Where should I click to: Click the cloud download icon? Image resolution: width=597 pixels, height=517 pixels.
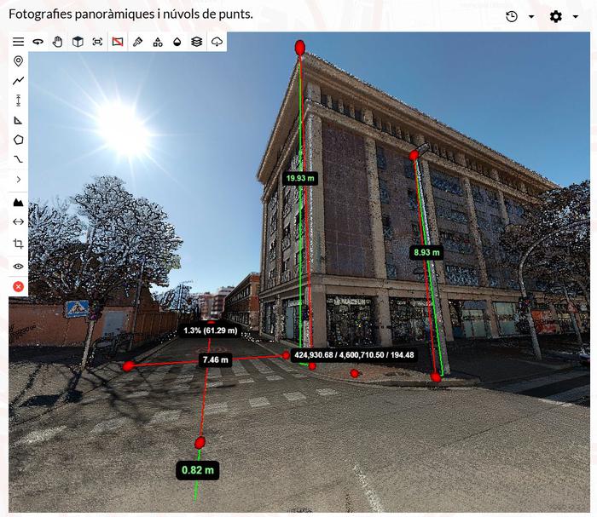click(217, 42)
